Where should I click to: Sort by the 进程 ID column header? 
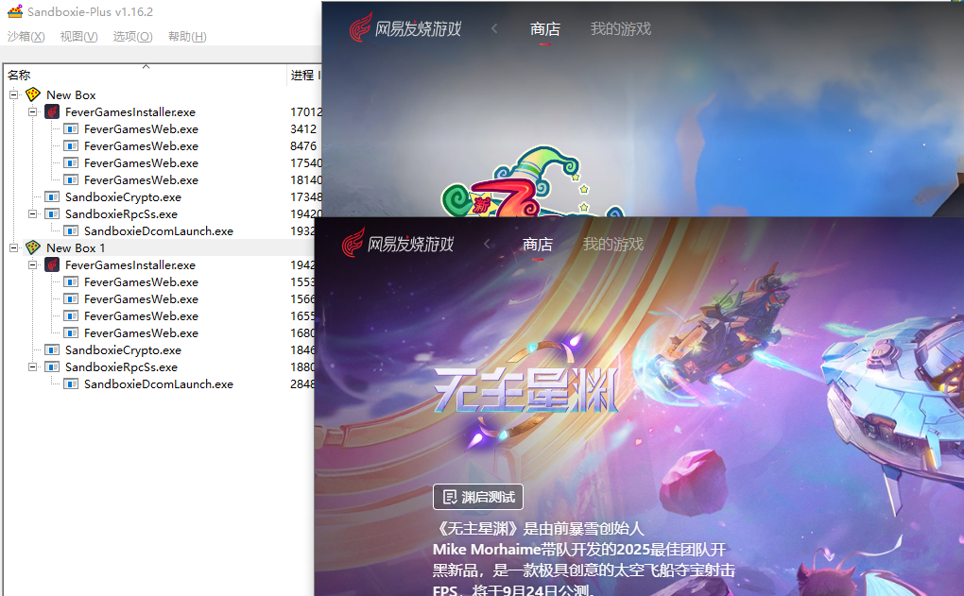click(305, 75)
